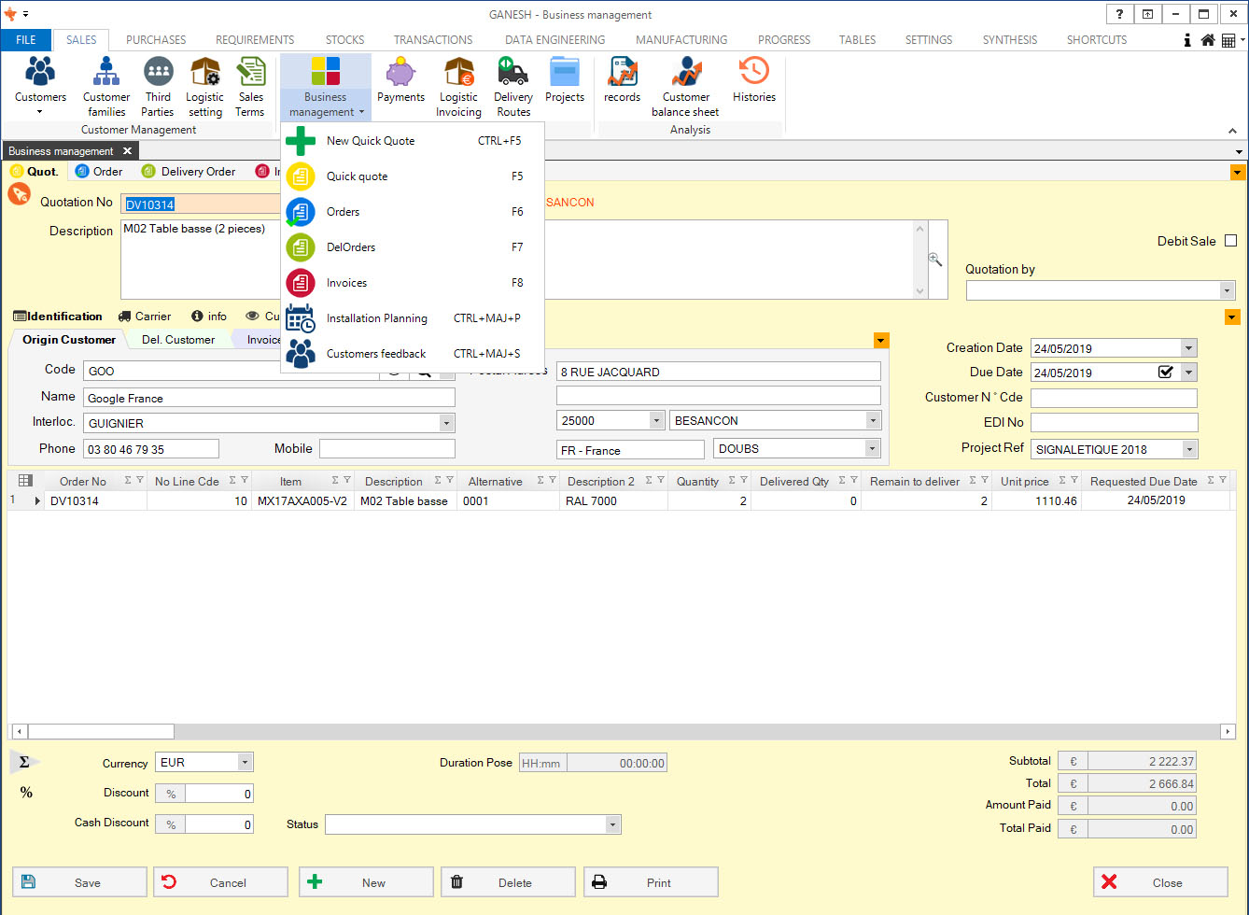The height and width of the screenshot is (915, 1249).
Task: Switch to the PURCHASES ribbon tab
Action: 156,40
